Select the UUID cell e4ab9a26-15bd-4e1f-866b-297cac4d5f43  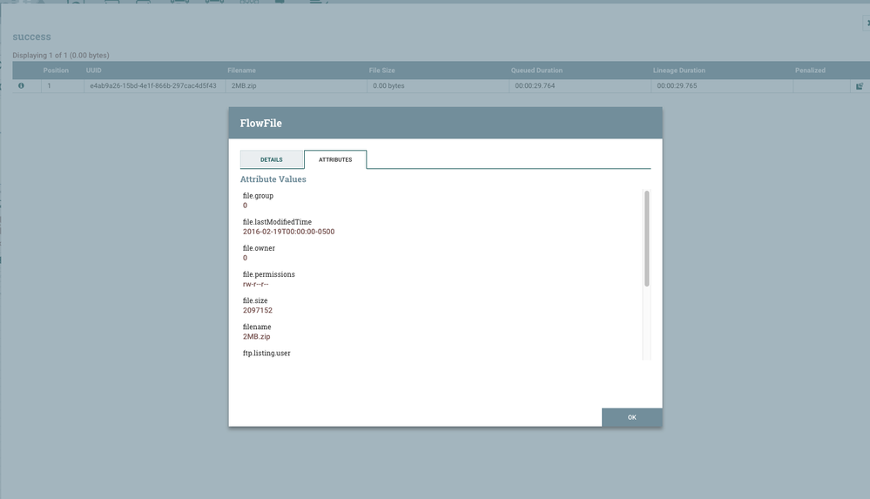click(x=153, y=86)
